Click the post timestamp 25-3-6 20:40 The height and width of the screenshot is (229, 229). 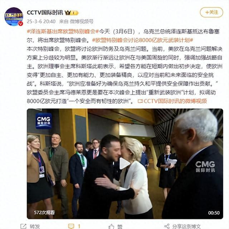click(41, 22)
